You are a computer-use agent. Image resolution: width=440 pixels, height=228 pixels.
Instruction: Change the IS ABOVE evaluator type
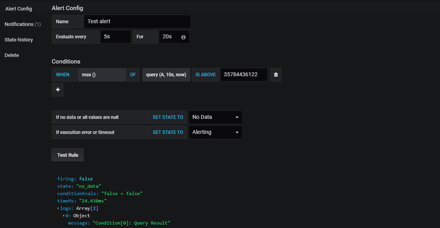point(206,75)
